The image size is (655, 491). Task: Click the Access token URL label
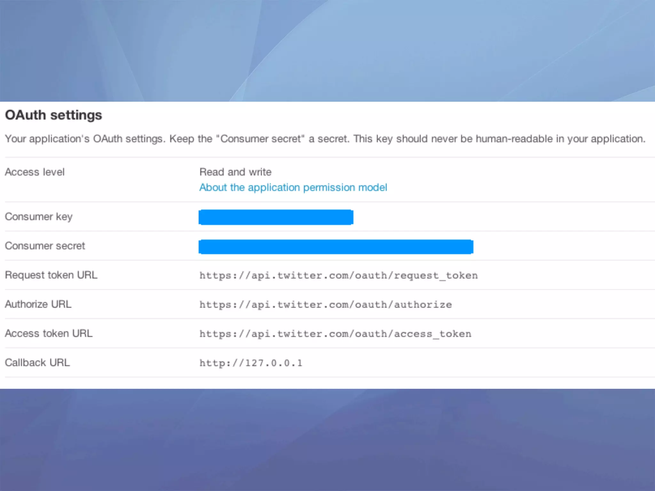pos(49,333)
